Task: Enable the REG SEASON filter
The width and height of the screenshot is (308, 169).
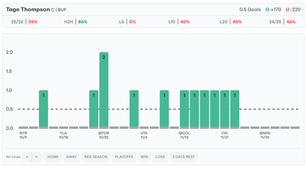Action: tap(96, 157)
